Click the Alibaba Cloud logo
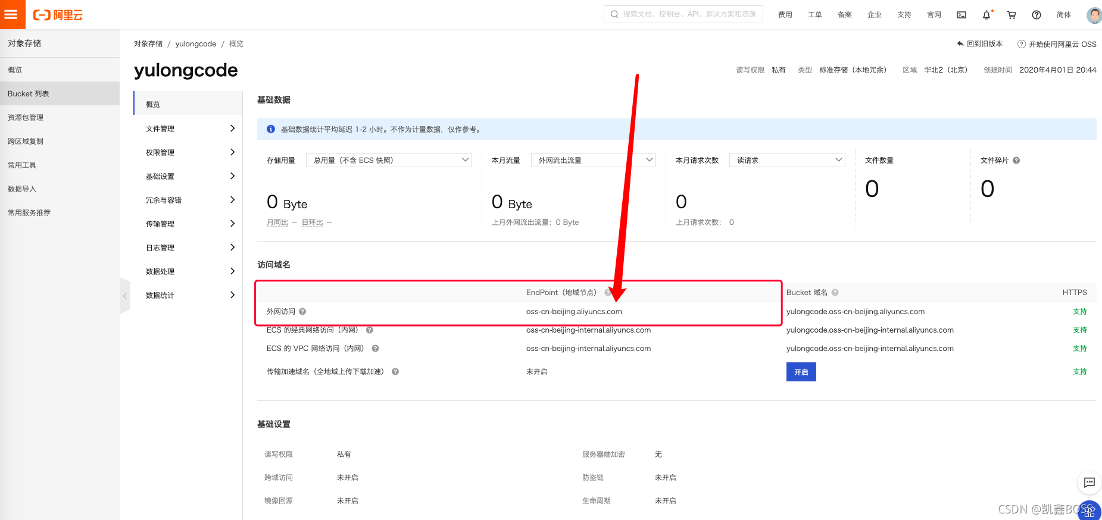The image size is (1102, 520). [58, 15]
